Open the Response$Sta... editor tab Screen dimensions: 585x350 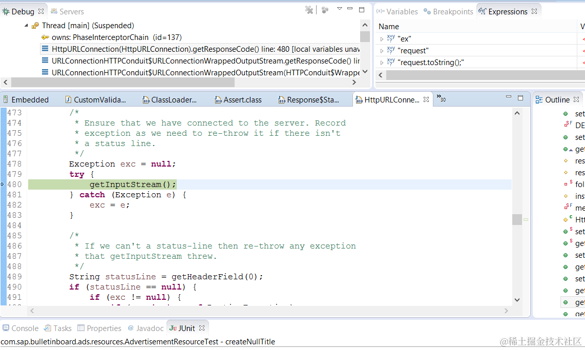point(308,99)
